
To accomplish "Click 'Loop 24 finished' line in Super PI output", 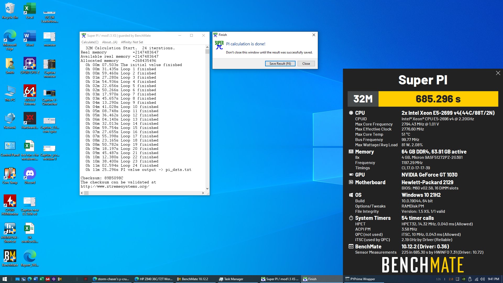I will click(122, 165).
